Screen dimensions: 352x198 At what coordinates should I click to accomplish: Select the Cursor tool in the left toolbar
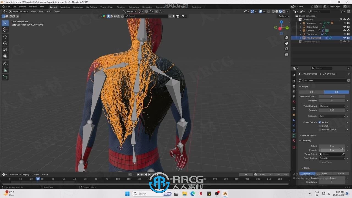(5, 30)
